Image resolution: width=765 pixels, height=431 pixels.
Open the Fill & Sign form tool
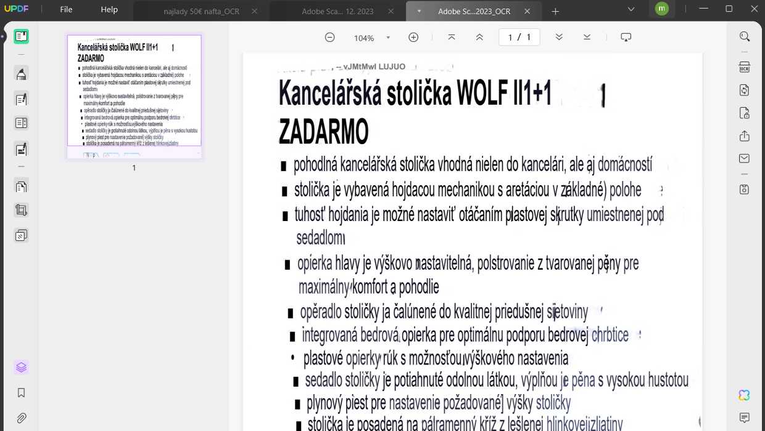point(21,148)
